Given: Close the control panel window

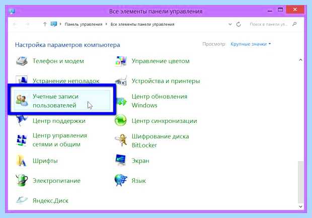Looking at the screenshot, I should (x=295, y=10).
